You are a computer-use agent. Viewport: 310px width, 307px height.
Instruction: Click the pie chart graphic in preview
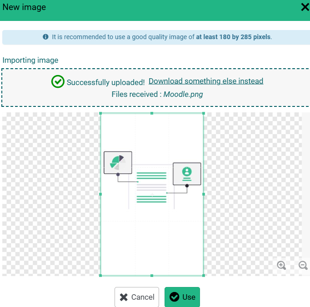(x=118, y=163)
